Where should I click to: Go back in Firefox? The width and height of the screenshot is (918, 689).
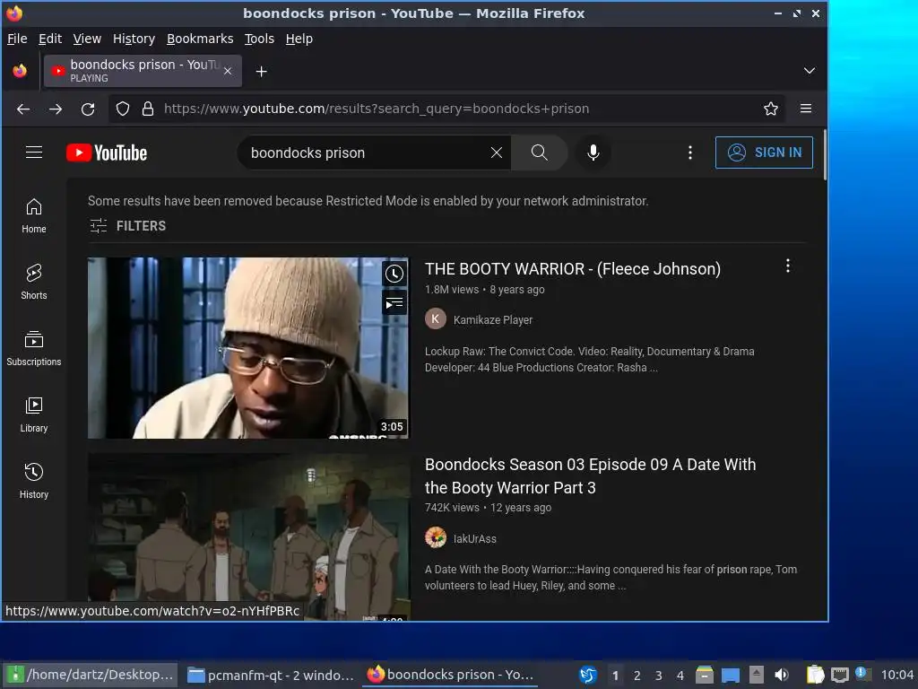click(23, 109)
